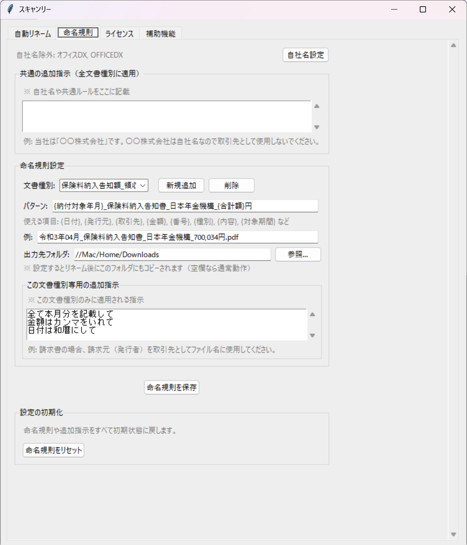Open the ライセンス tab
Screen dimensions: 467x545
119,34
